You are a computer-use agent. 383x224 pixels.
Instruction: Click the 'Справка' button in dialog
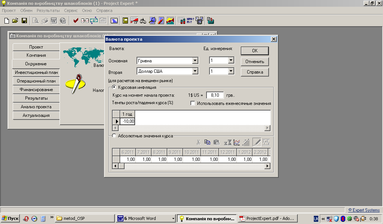pos(255,72)
